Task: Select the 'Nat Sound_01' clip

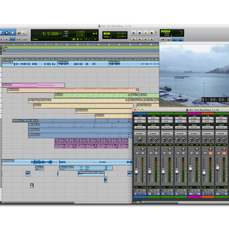Action: click(x=67, y=162)
